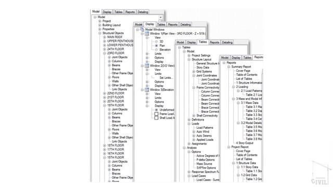Select 3.2 Modal Details in Reports
Screen dimensions: 333x187
coord(251,123)
